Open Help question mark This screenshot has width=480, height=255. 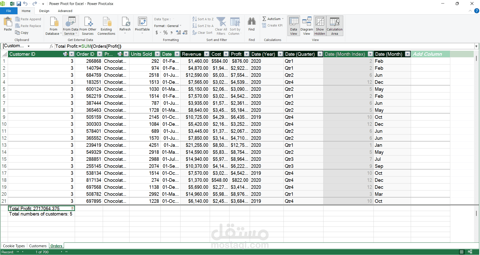coord(477,11)
